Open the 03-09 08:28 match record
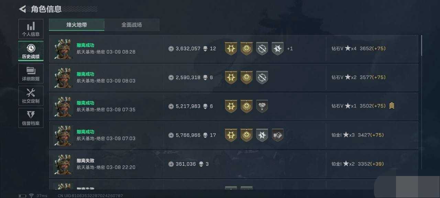This screenshot has width=440, height=198. [234, 48]
